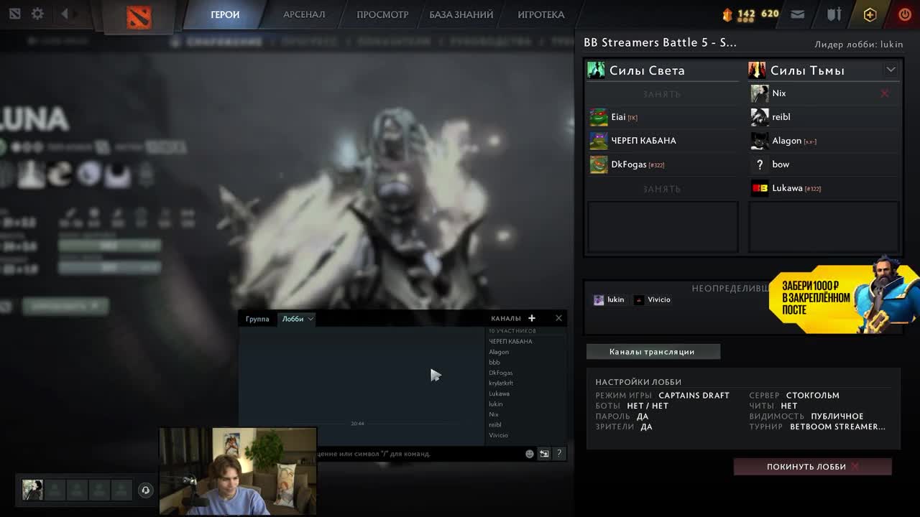The width and height of the screenshot is (920, 517).
Task: Select bbb in chat members list
Action: tap(494, 363)
